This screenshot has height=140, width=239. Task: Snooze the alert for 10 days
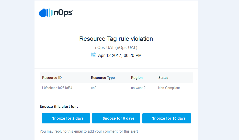tap(167, 118)
